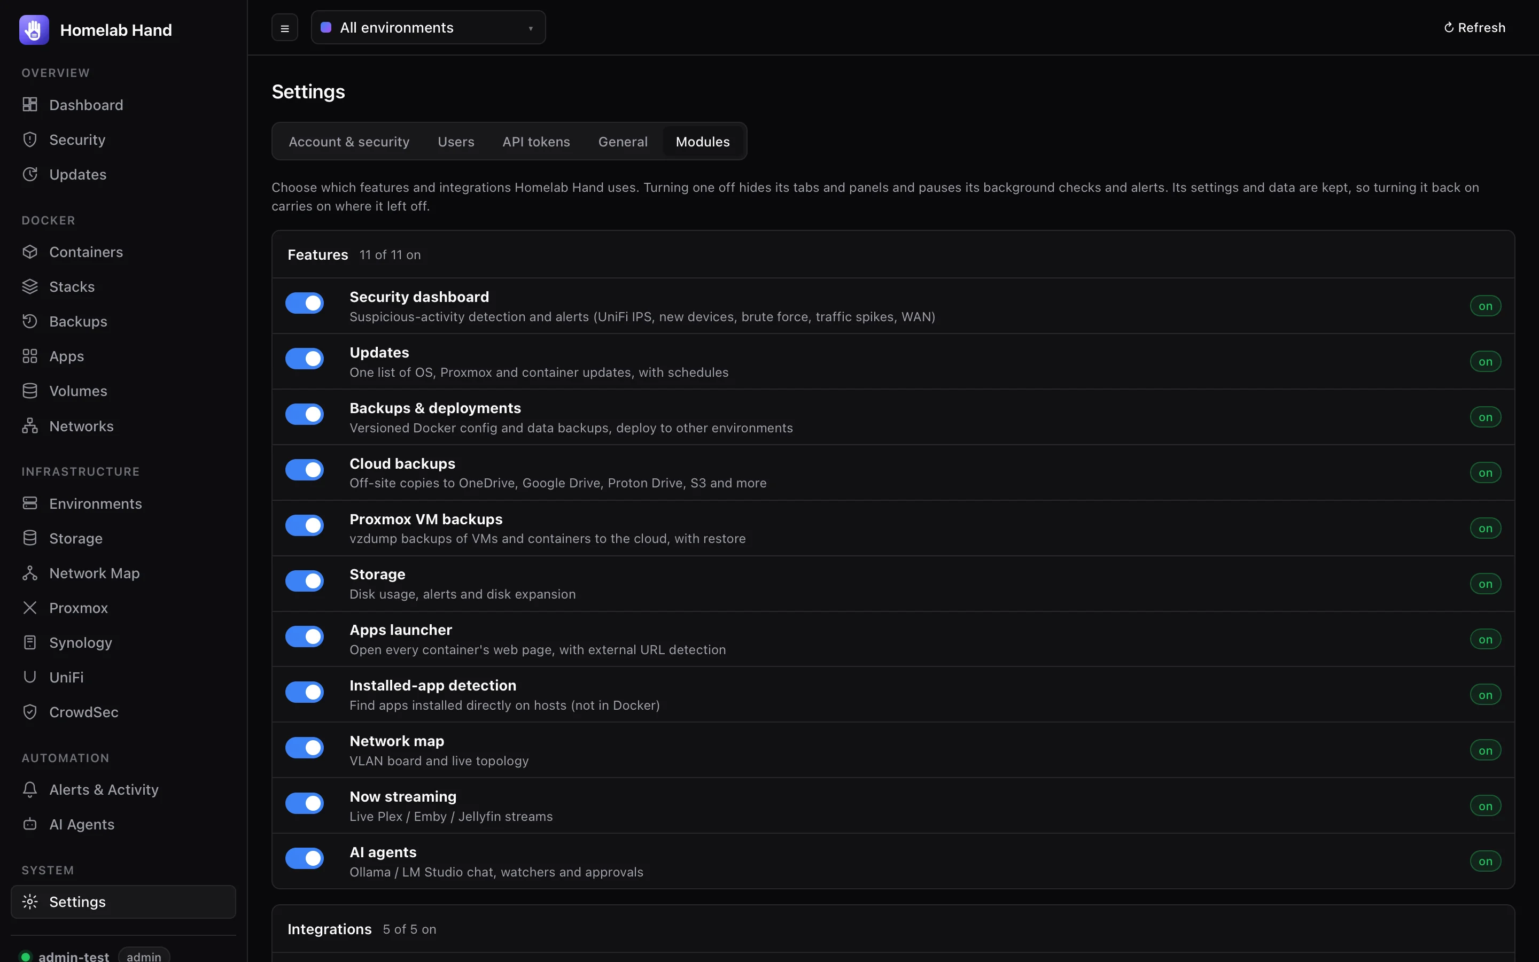Open CrowdSec shield-check icon
The width and height of the screenshot is (1539, 962).
(30, 712)
